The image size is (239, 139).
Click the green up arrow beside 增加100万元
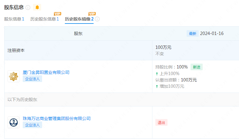coord(157,86)
